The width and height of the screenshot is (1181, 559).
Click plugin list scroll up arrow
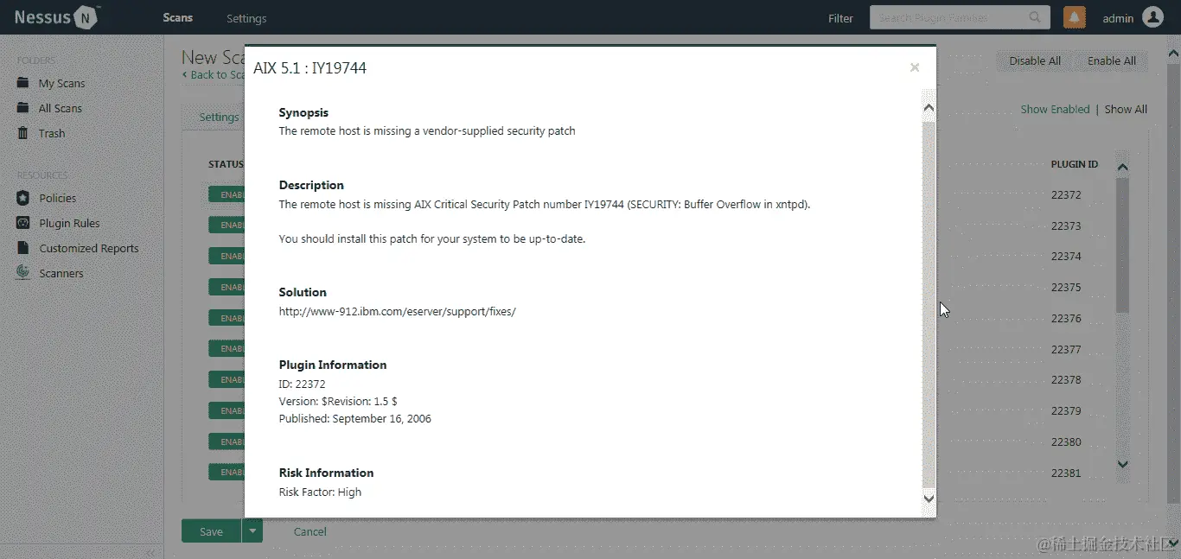click(x=1123, y=167)
